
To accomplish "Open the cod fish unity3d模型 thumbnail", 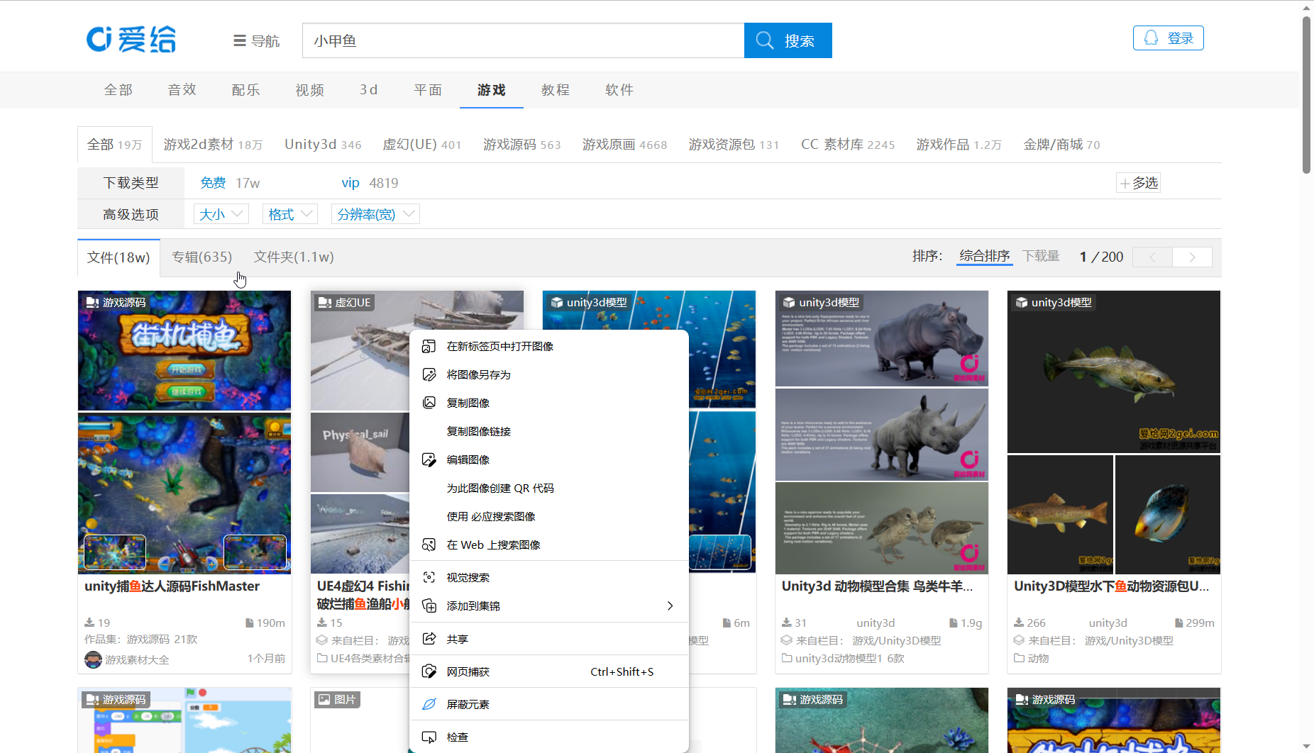I will pos(1114,372).
